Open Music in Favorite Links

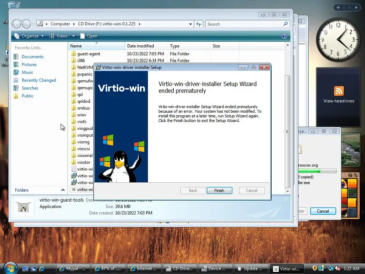[27, 72]
